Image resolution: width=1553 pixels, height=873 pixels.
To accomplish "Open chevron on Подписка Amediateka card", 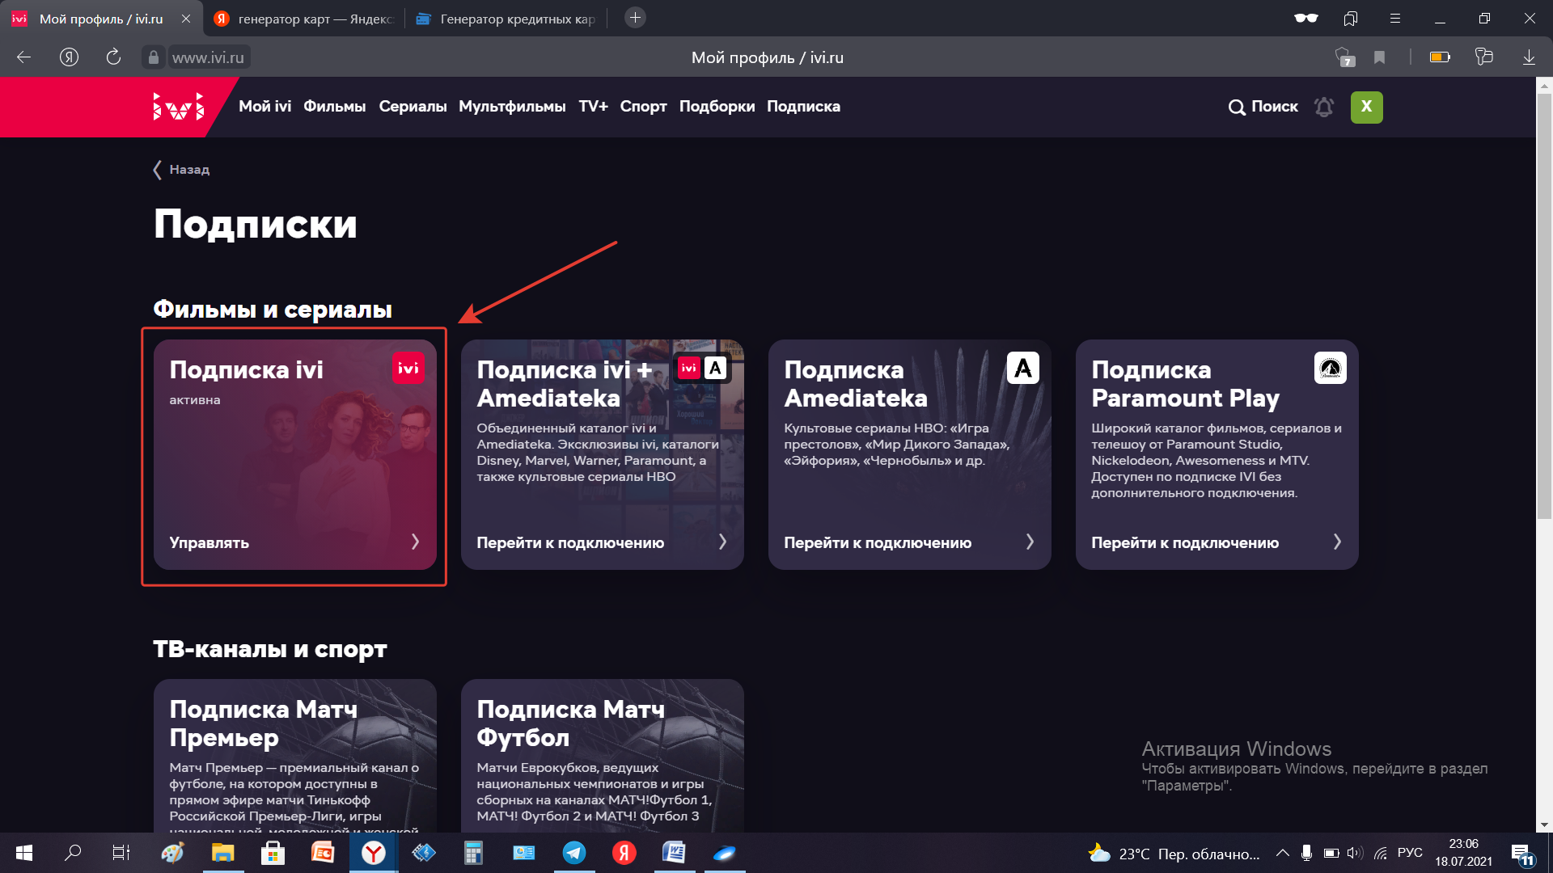I will [x=1030, y=542].
